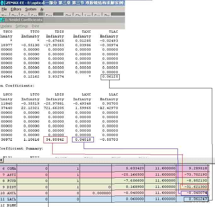Click LLAC value -12.42970
215x207 pixels.
point(108,108)
